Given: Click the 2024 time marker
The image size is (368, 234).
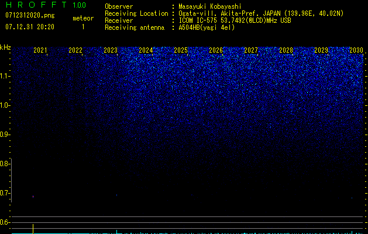Looking at the screenshot, I should click(x=146, y=50).
